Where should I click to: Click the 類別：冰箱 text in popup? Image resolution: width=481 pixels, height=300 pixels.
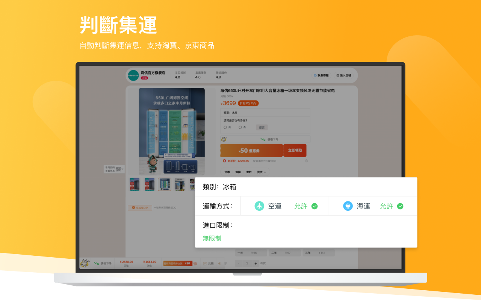[219, 187]
